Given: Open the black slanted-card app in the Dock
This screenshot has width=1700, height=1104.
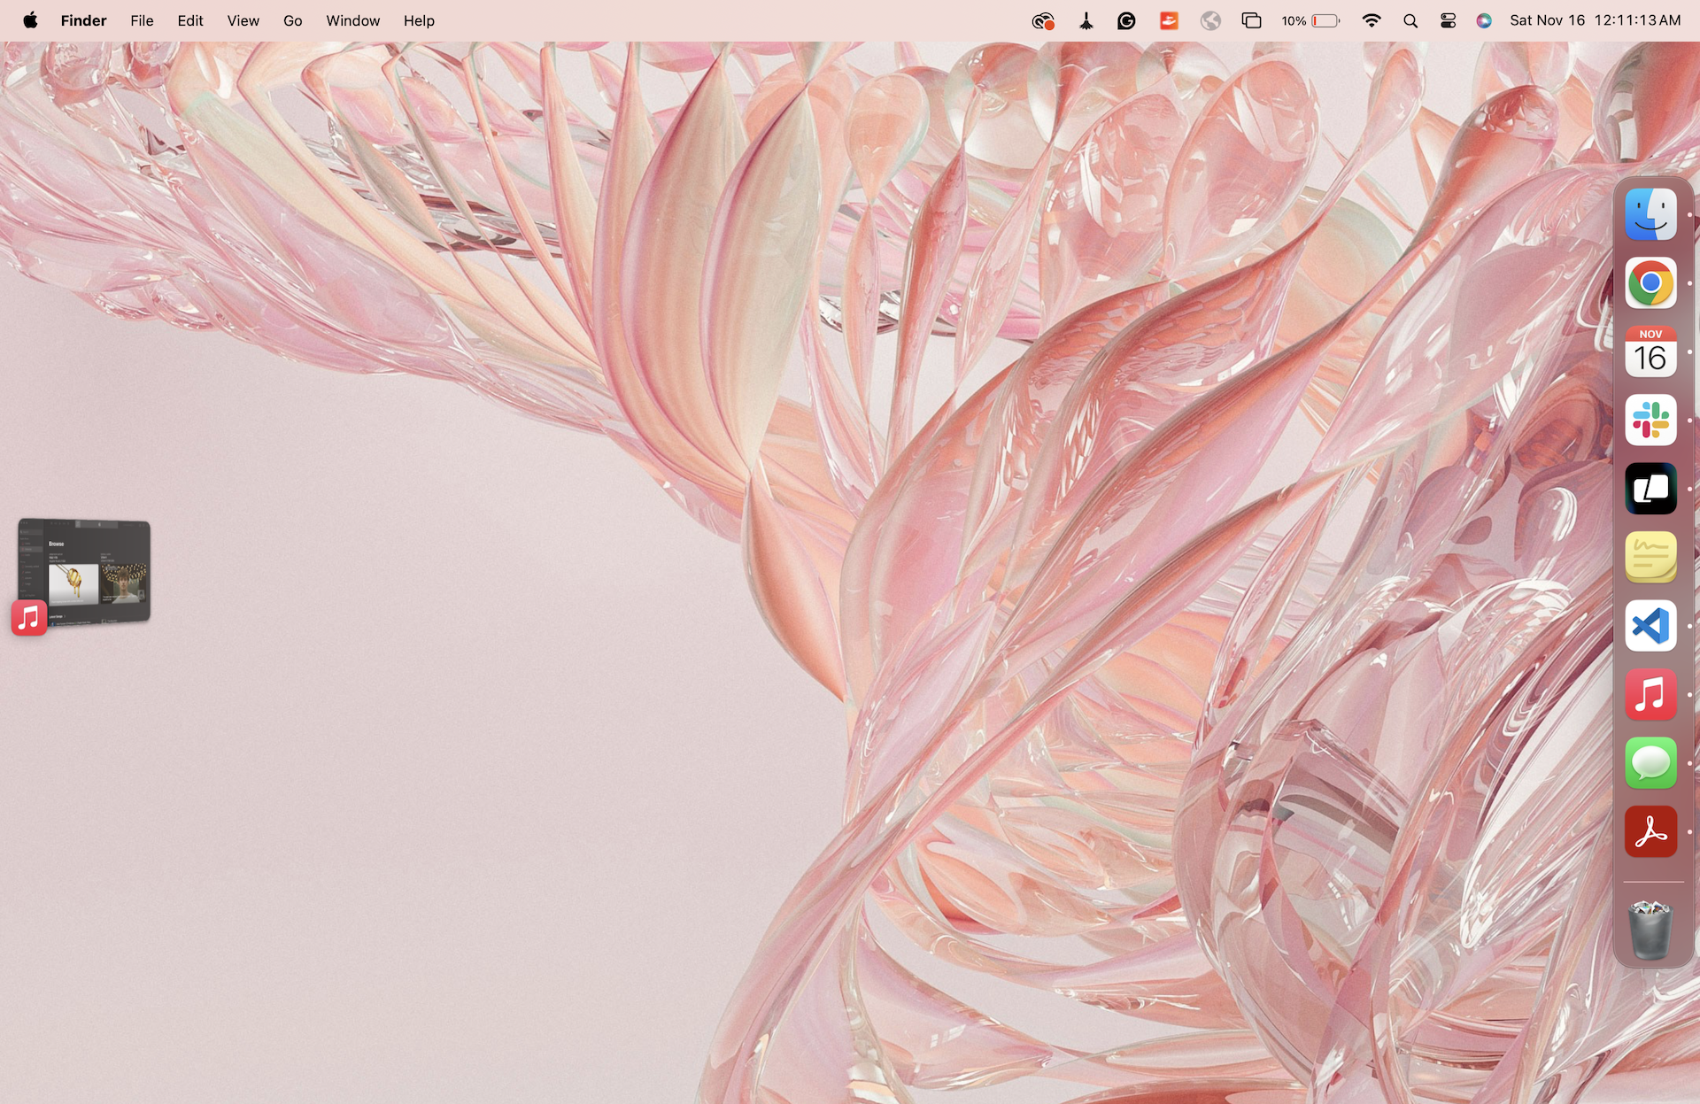Looking at the screenshot, I should [1650, 489].
